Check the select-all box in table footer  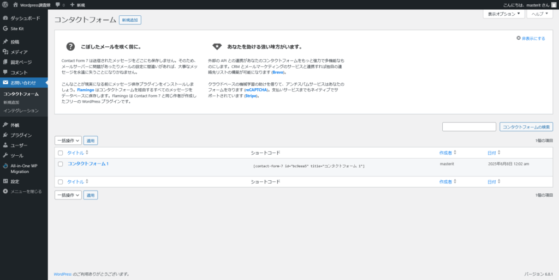tap(60, 182)
